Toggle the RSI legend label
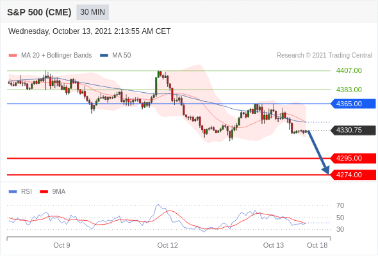Image resolution: width=378 pixels, height=256 pixels. coord(26,192)
